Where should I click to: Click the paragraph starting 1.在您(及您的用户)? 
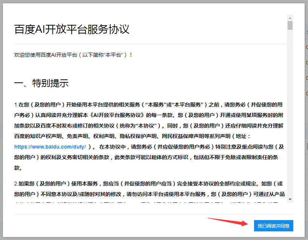(149, 136)
